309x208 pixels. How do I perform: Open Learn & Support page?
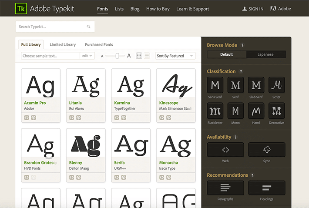(192, 9)
